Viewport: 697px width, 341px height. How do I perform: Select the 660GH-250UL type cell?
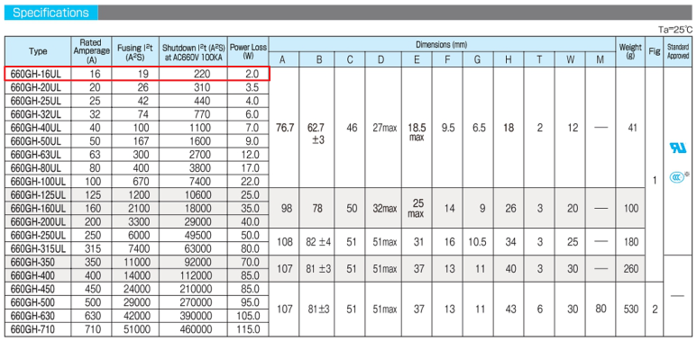point(38,235)
